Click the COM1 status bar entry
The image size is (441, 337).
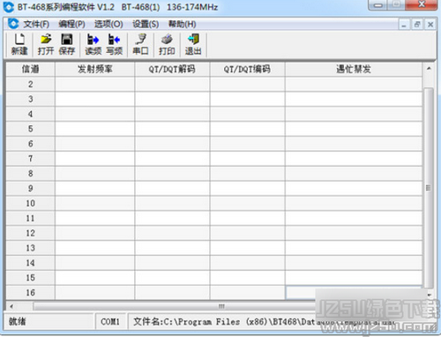pos(110,322)
